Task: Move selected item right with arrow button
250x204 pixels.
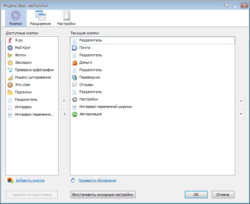Action: 64,100
